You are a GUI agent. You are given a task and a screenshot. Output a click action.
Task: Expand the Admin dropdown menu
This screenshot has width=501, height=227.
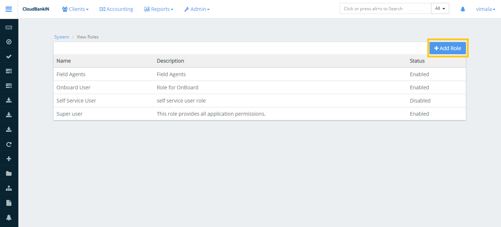pos(197,9)
